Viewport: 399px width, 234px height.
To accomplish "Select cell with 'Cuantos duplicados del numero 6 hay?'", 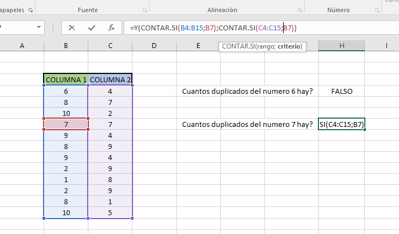I will (247, 92).
